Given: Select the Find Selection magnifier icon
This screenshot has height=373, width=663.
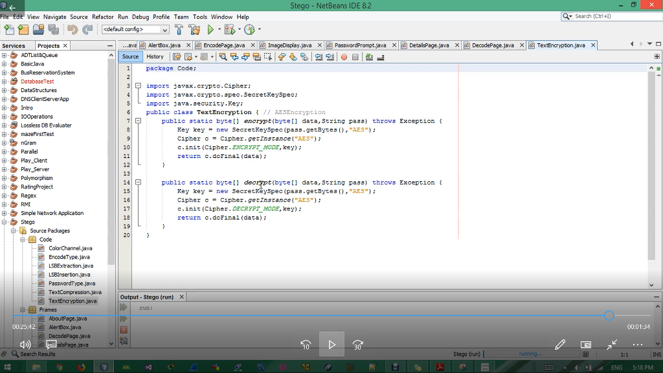Looking at the screenshot, I should point(222,57).
